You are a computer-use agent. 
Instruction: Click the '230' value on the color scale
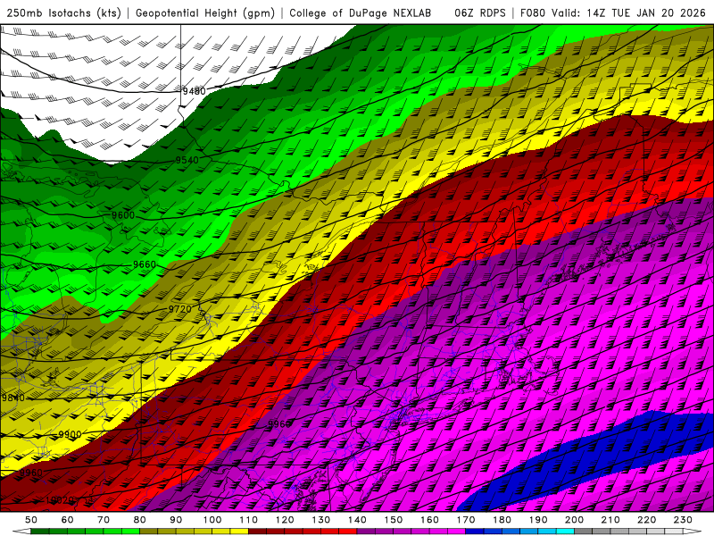tap(683, 520)
